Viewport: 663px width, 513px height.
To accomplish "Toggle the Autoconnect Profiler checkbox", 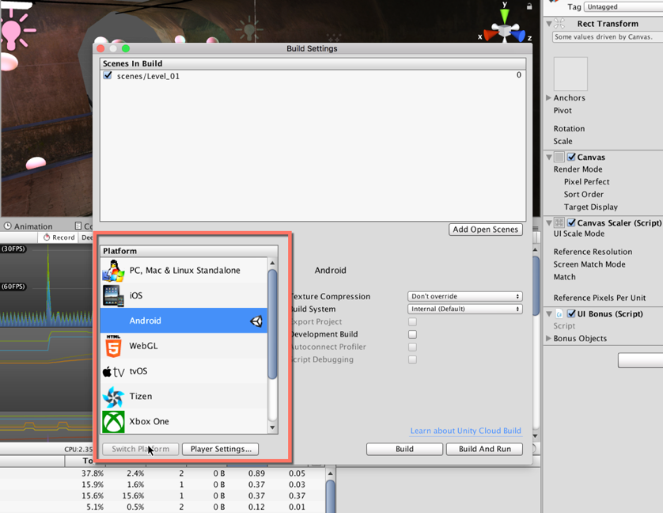I will [412, 347].
